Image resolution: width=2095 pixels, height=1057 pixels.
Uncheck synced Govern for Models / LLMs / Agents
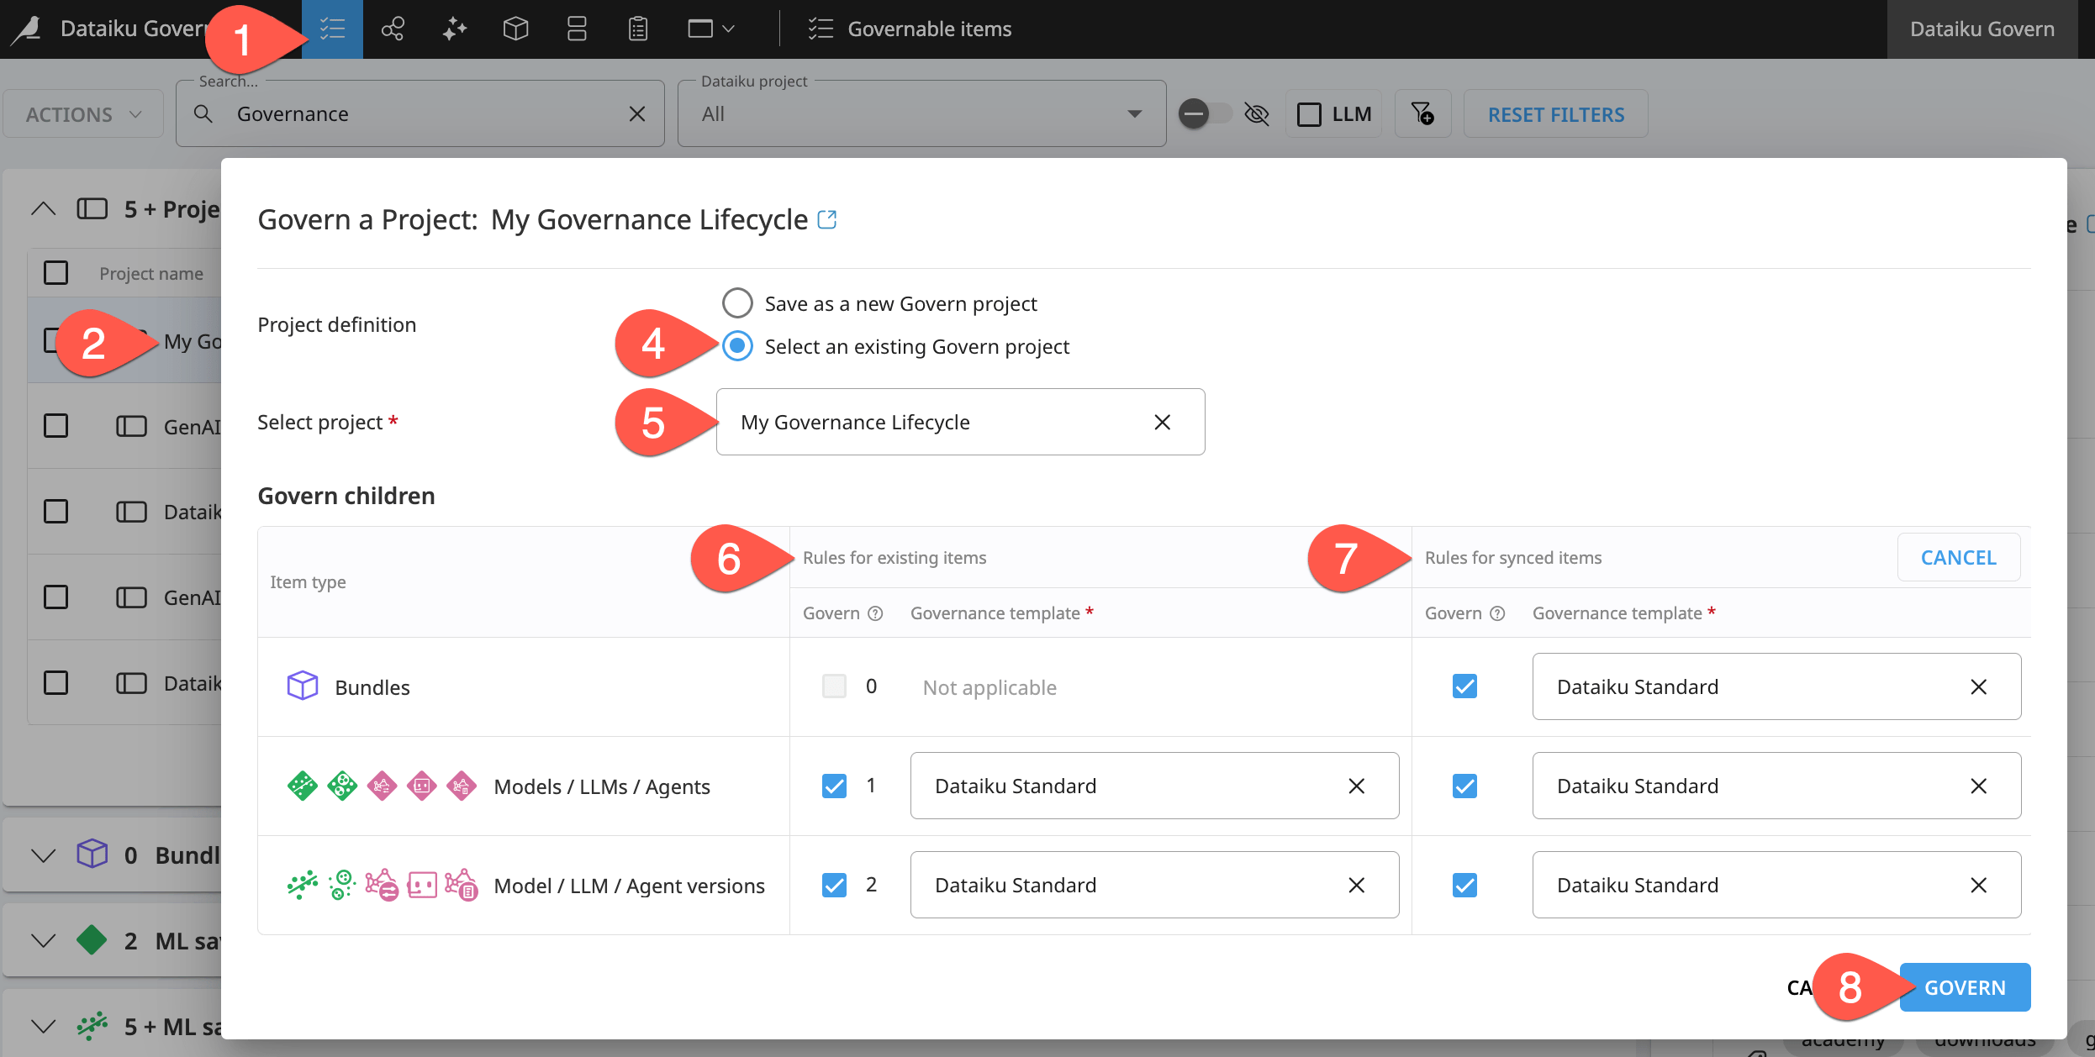click(1464, 786)
